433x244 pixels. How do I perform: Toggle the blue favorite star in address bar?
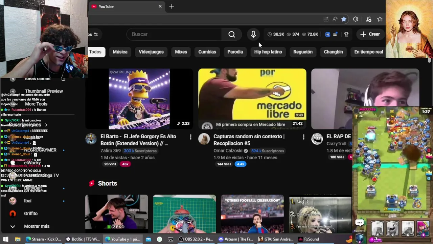click(344, 19)
